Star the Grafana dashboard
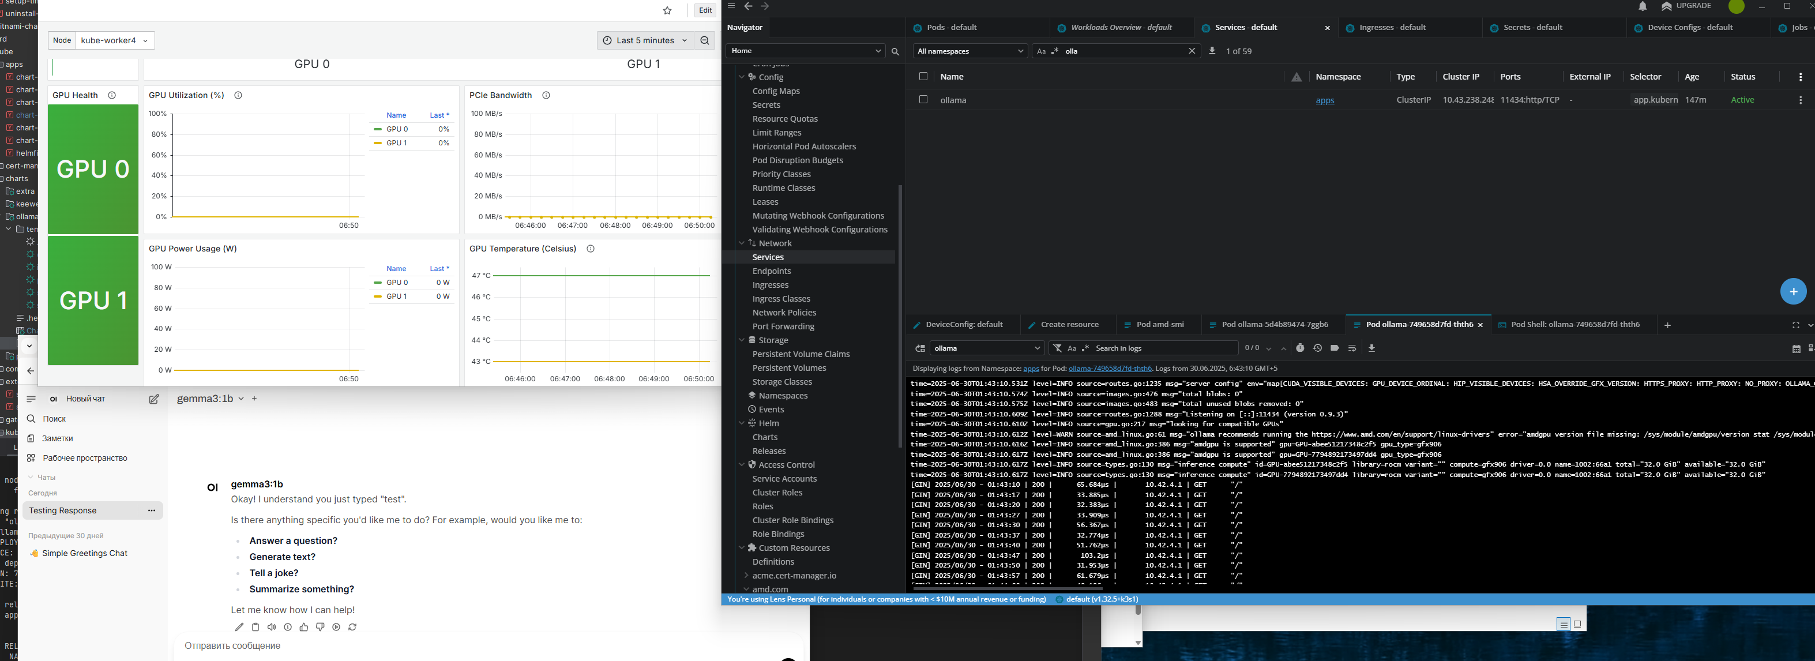Viewport: 1815px width, 661px height. [x=667, y=10]
